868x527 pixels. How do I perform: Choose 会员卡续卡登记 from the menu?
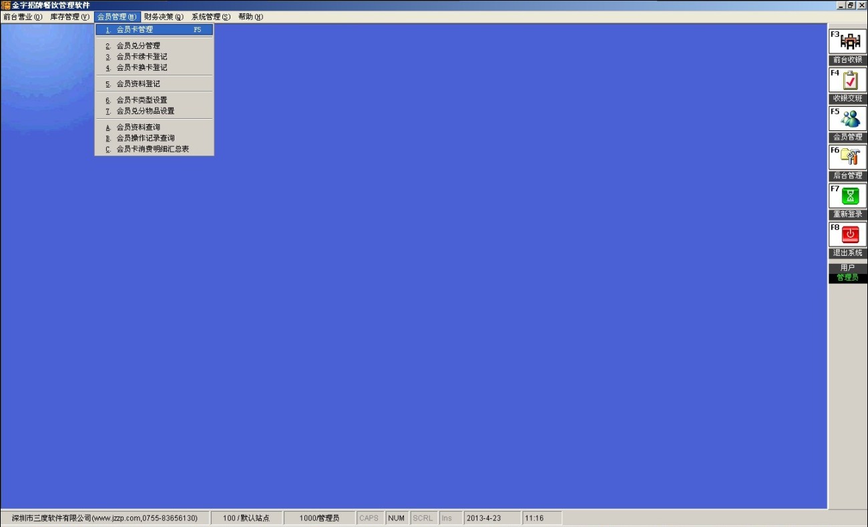pyautogui.click(x=154, y=57)
